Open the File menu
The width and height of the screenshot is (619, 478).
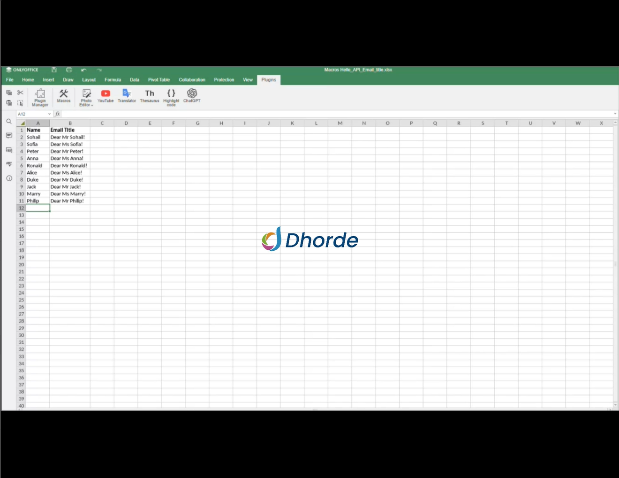10,80
